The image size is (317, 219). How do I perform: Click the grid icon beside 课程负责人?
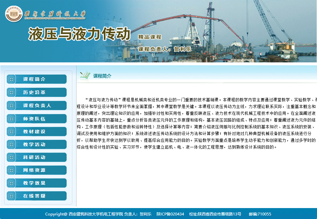(11, 106)
